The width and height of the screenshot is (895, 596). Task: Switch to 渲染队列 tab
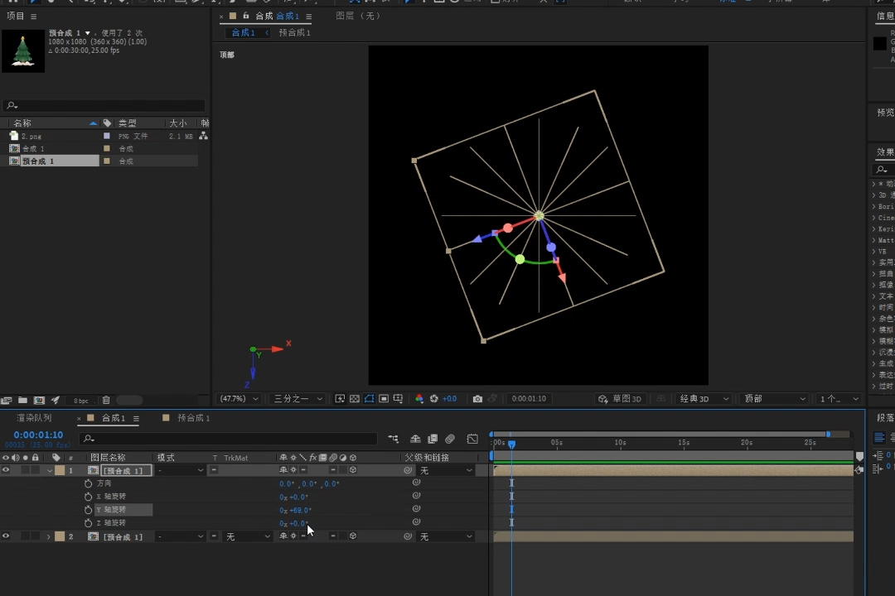[x=34, y=418]
